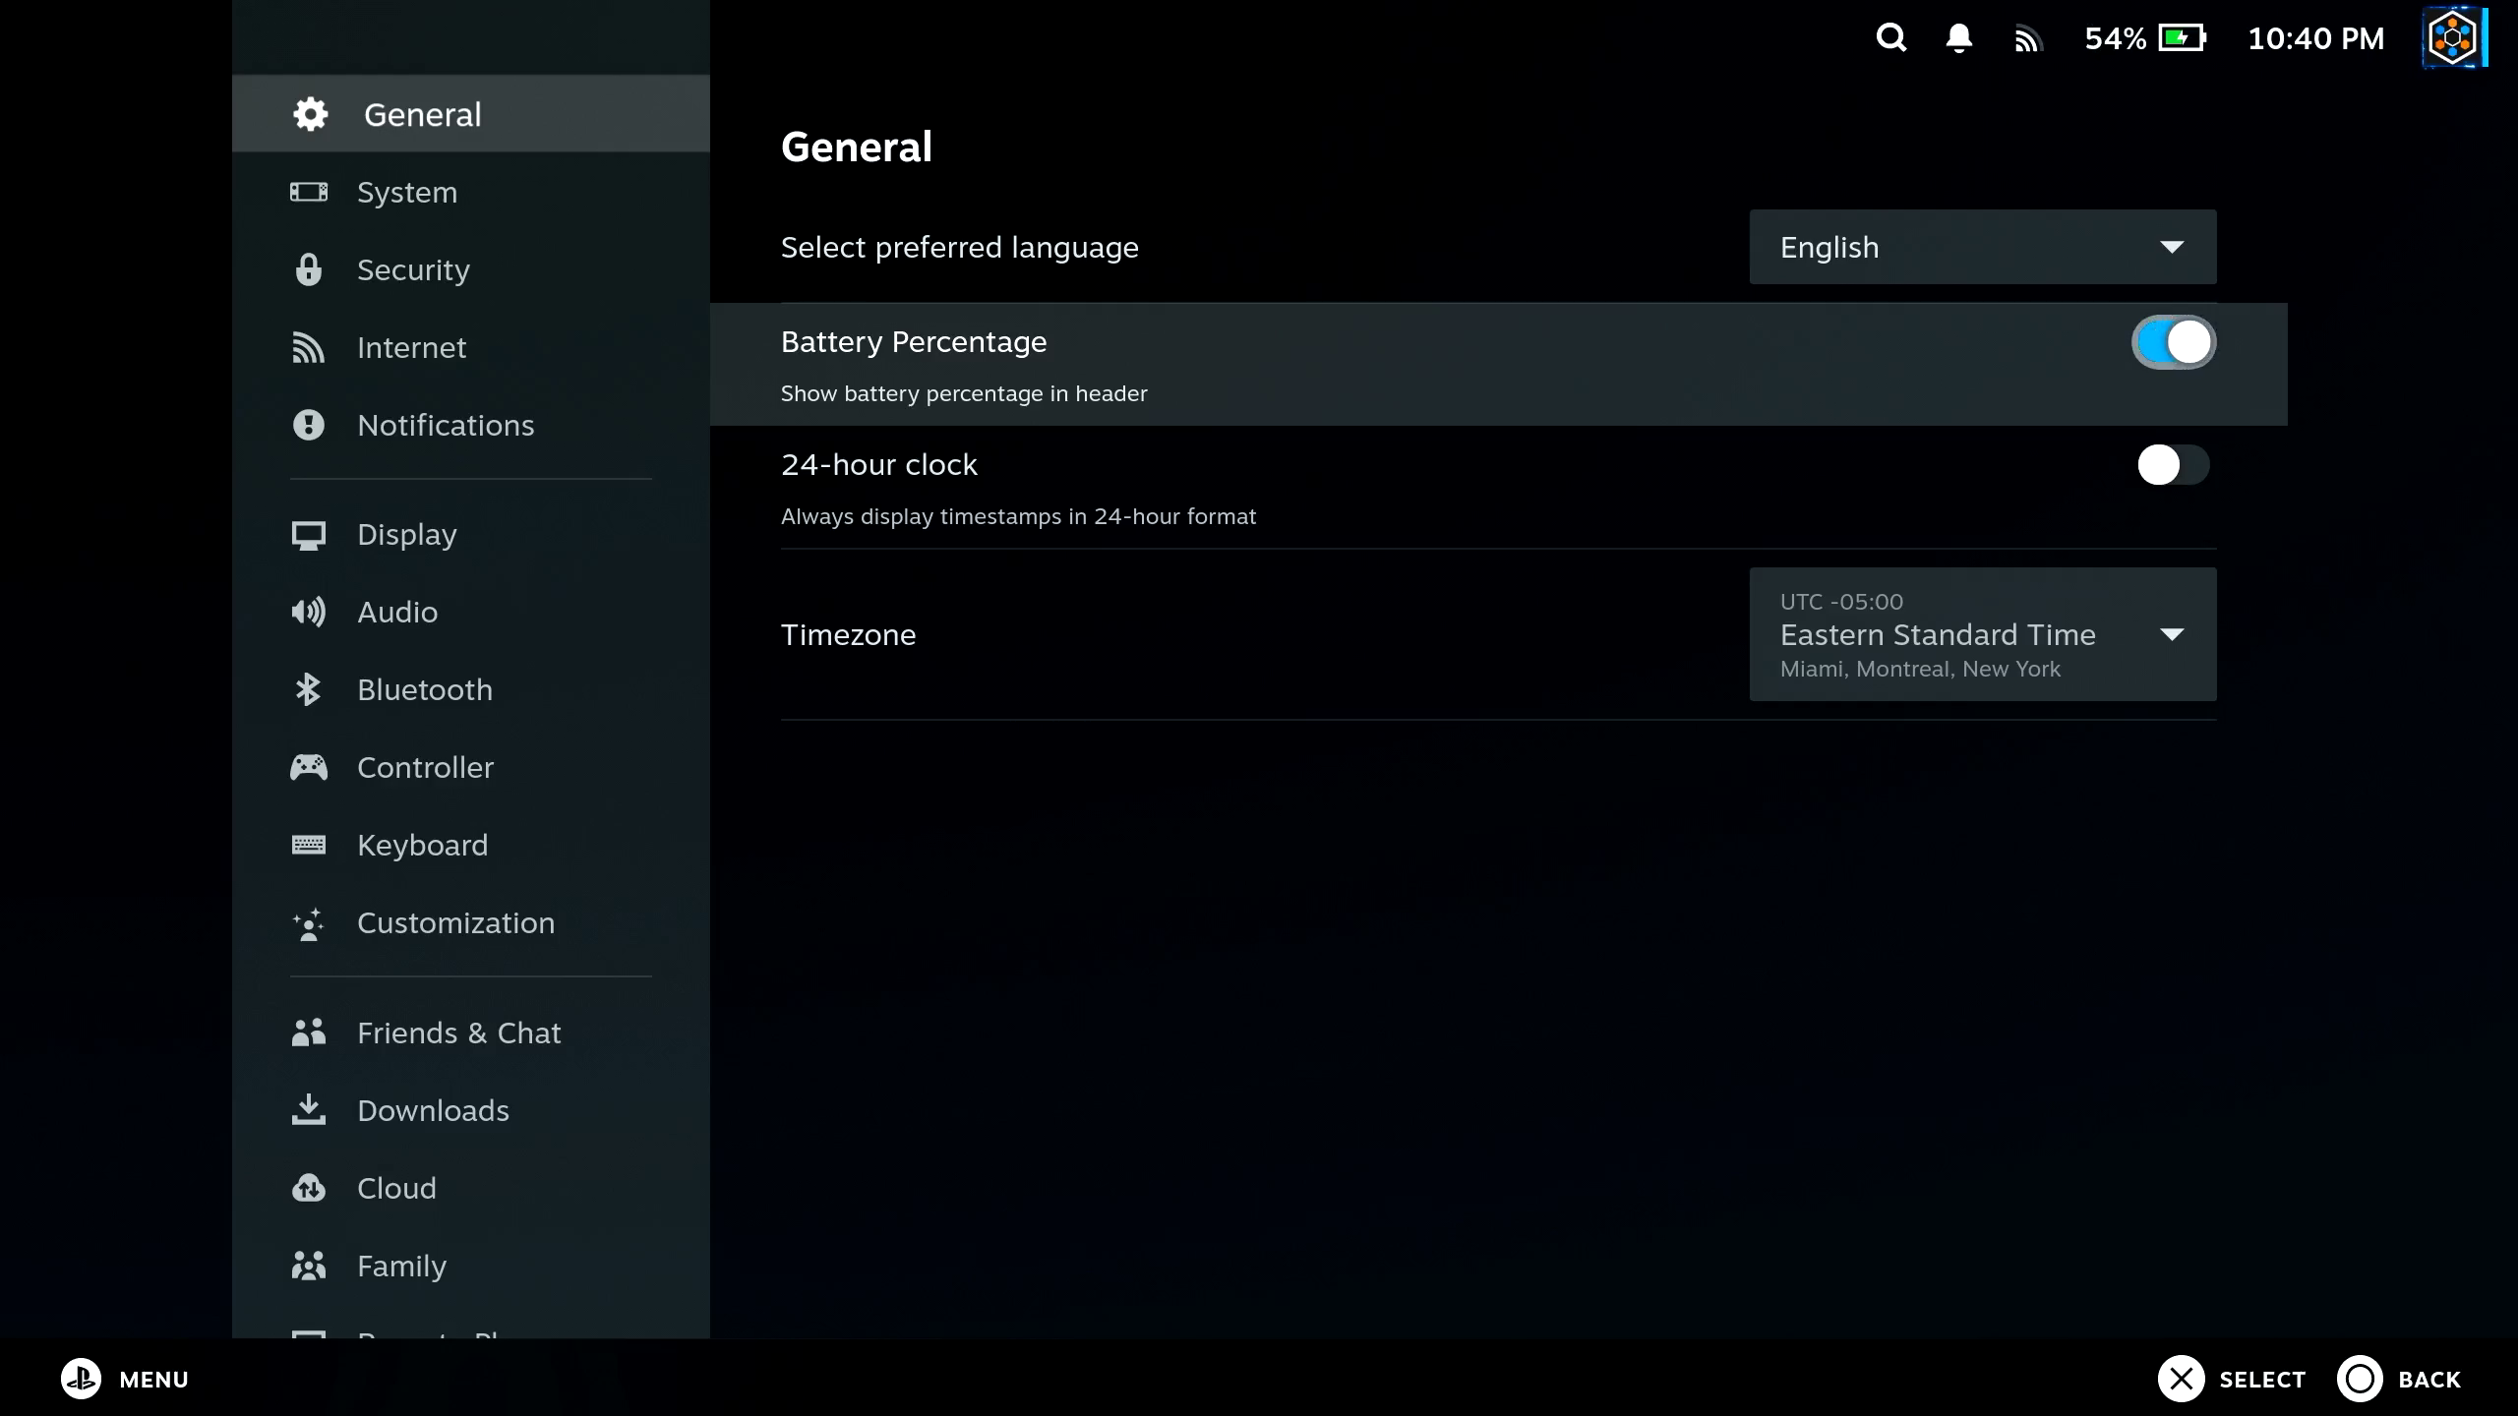
Task: Select the Display settings section
Action: (x=406, y=534)
